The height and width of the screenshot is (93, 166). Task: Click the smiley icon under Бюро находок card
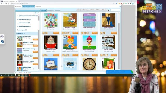coord(101,33)
